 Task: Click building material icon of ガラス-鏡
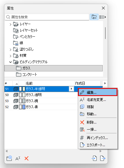pos(16,101)
